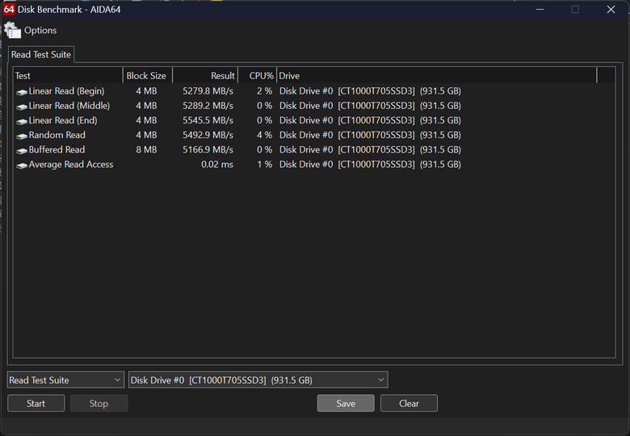Click the drive name in the Buffered Read row
Screen dimensions: 630x436
point(370,149)
